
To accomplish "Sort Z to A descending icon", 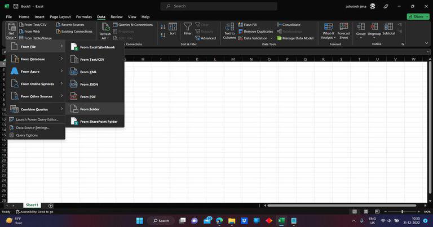I will pyautogui.click(x=163, y=35).
